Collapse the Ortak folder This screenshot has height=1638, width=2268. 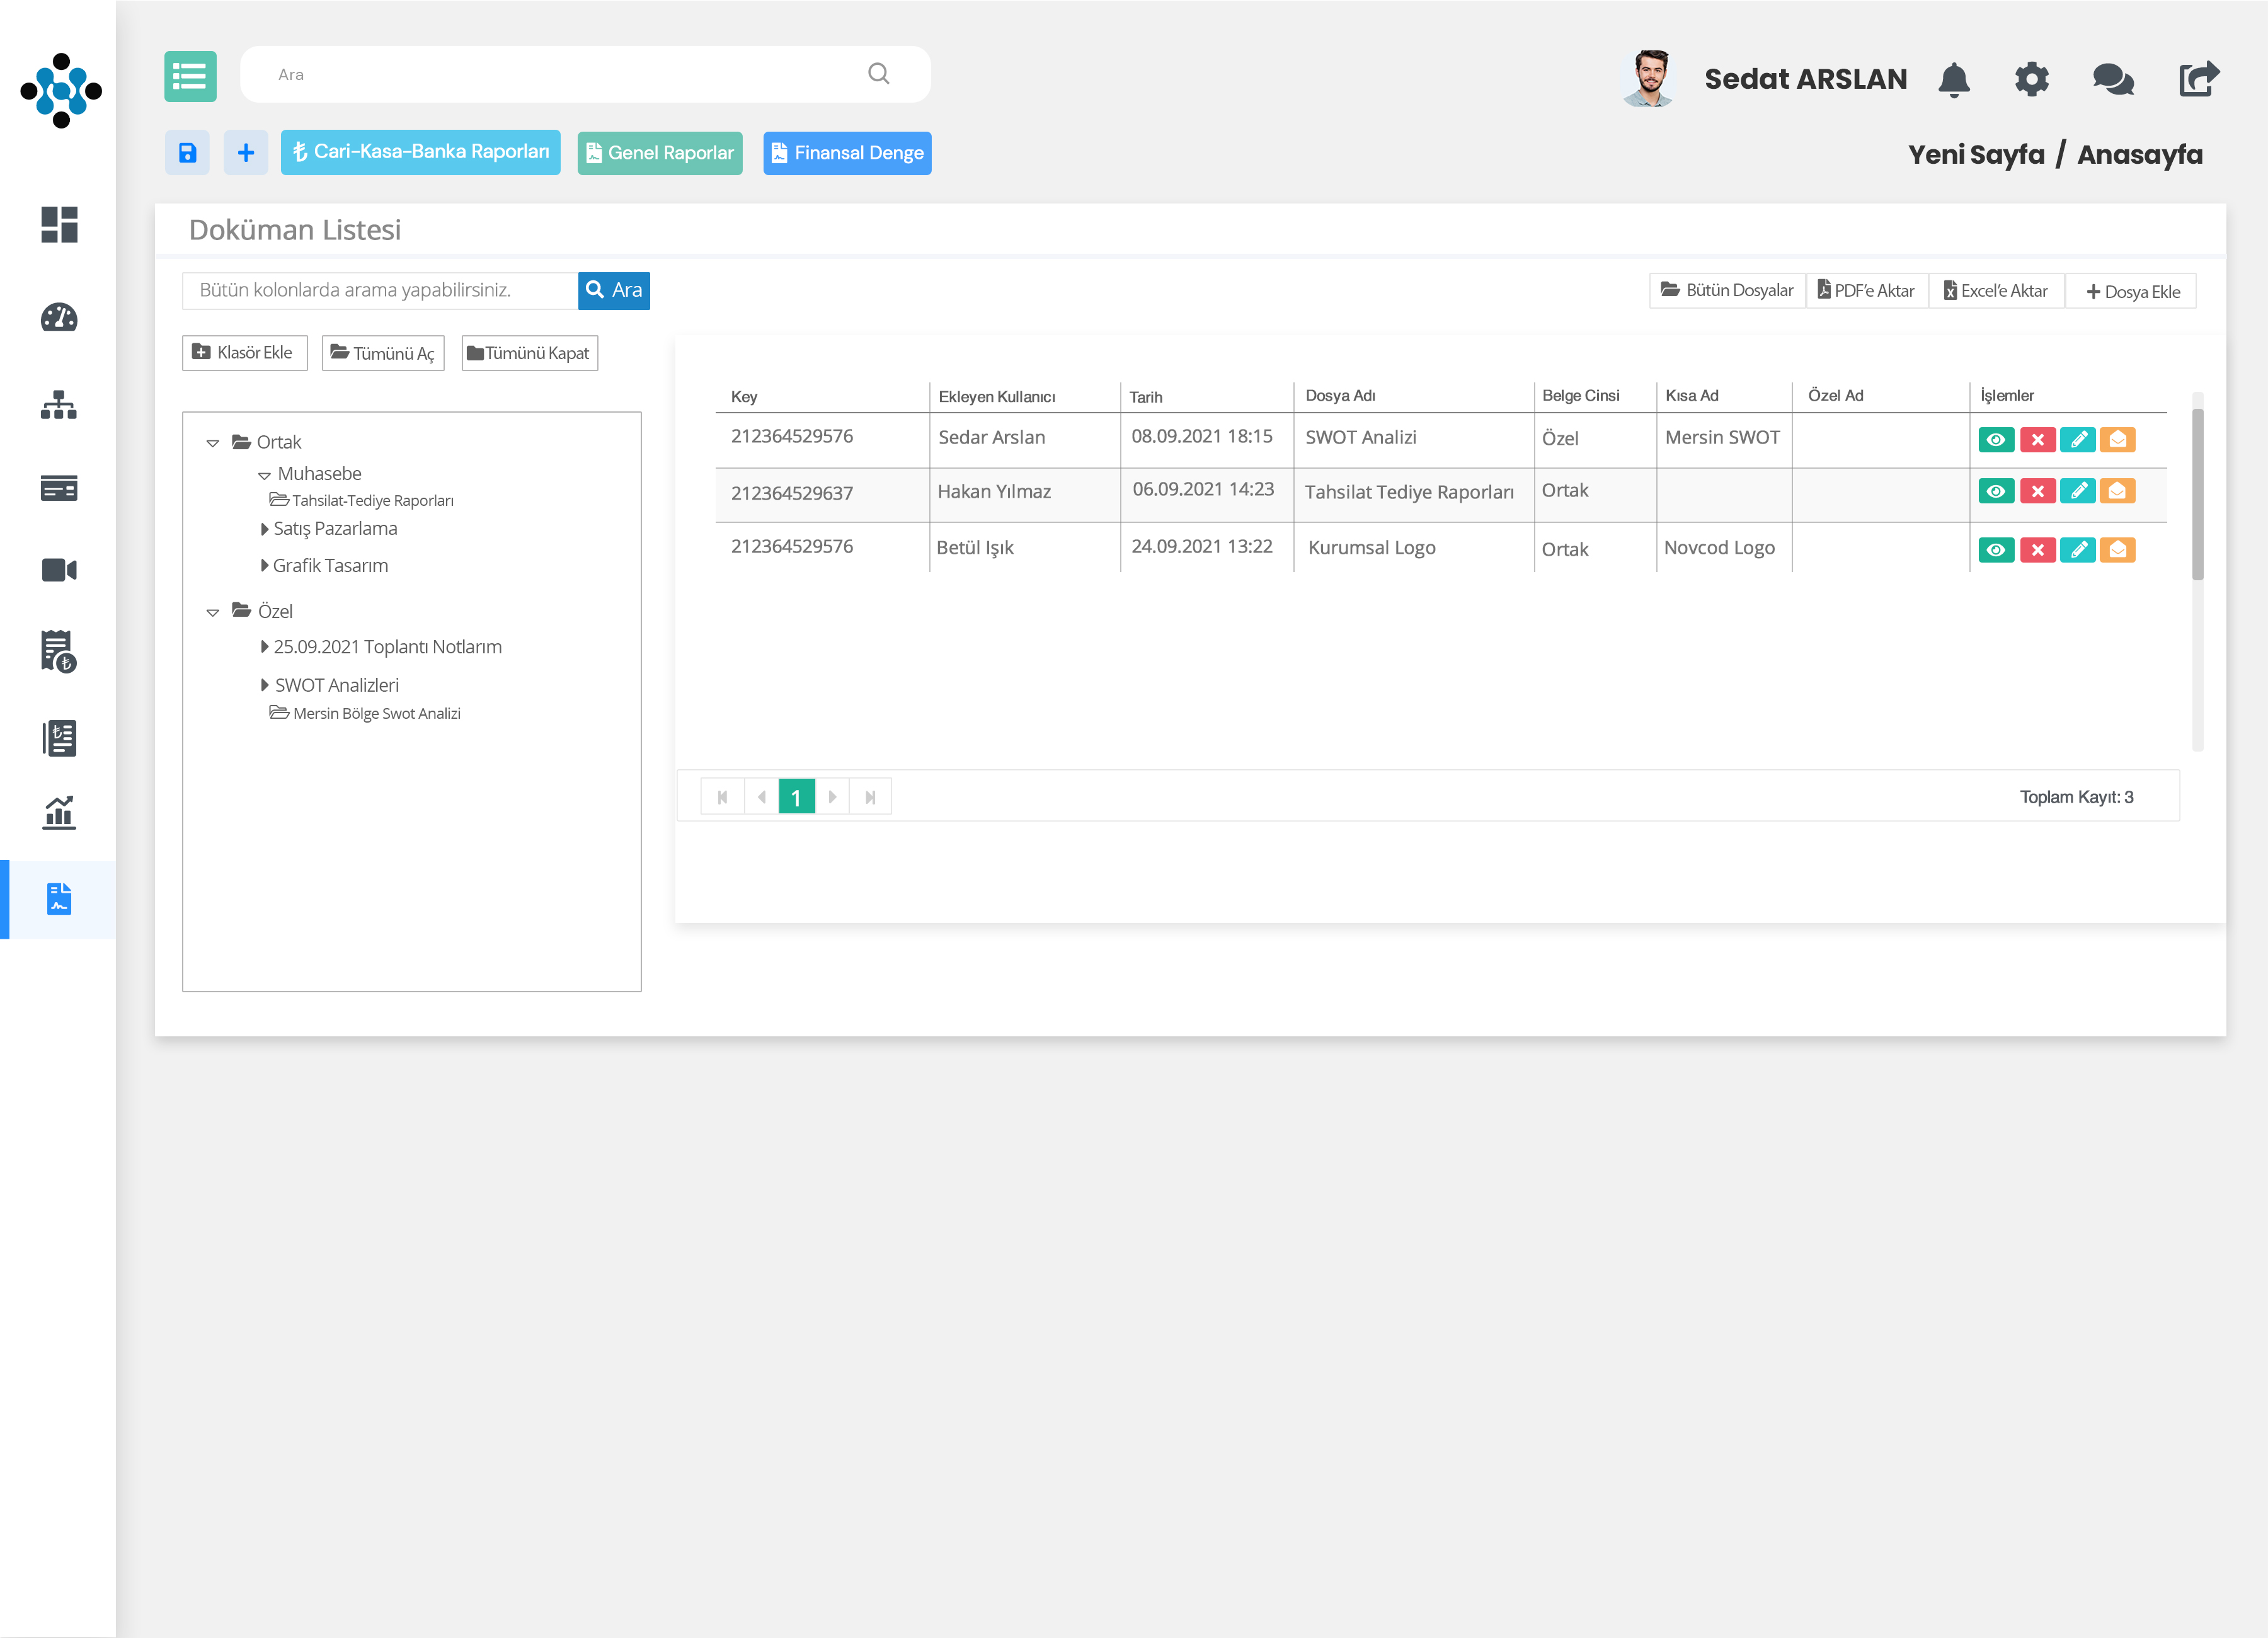212,443
